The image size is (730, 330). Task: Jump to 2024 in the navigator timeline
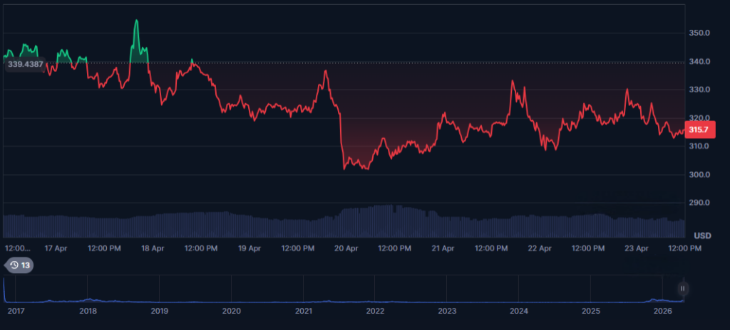pos(519,312)
